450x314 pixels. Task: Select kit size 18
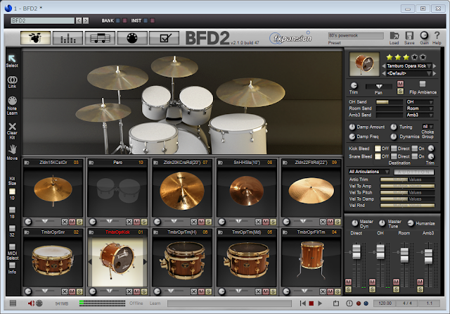(12, 210)
